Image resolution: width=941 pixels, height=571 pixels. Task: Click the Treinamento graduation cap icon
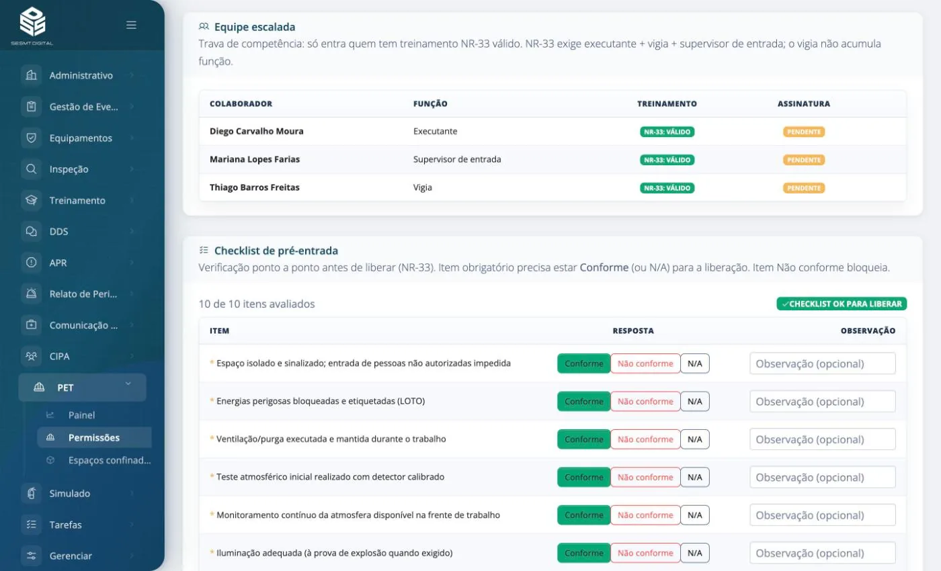pos(31,200)
